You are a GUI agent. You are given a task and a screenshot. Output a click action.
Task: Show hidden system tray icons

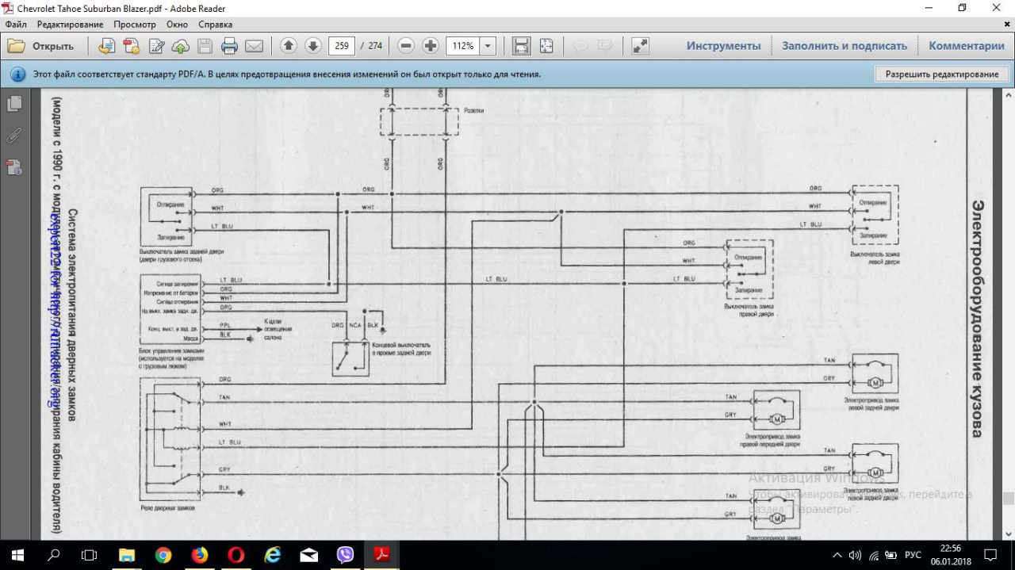pos(837,555)
